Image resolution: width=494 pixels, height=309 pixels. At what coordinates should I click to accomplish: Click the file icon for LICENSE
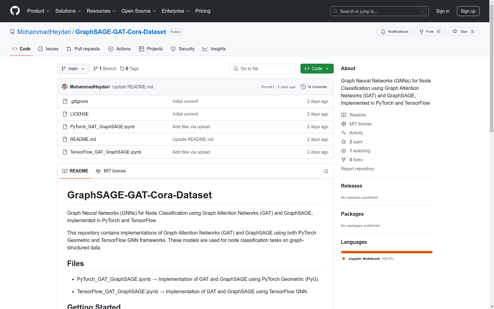coord(65,114)
